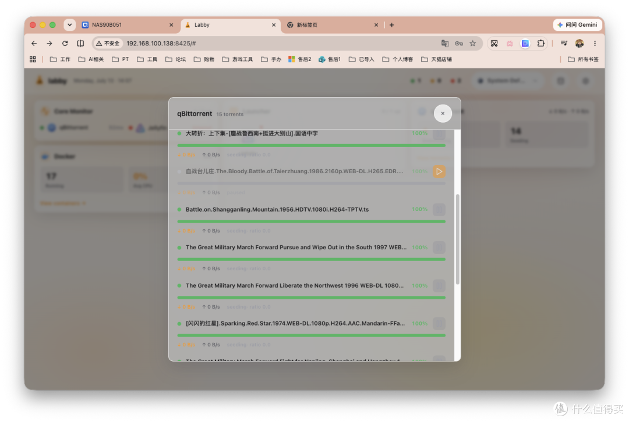Viewport: 629px width, 422px height.
Task: Open the 工作 bookmarks folder
Action: (60, 59)
